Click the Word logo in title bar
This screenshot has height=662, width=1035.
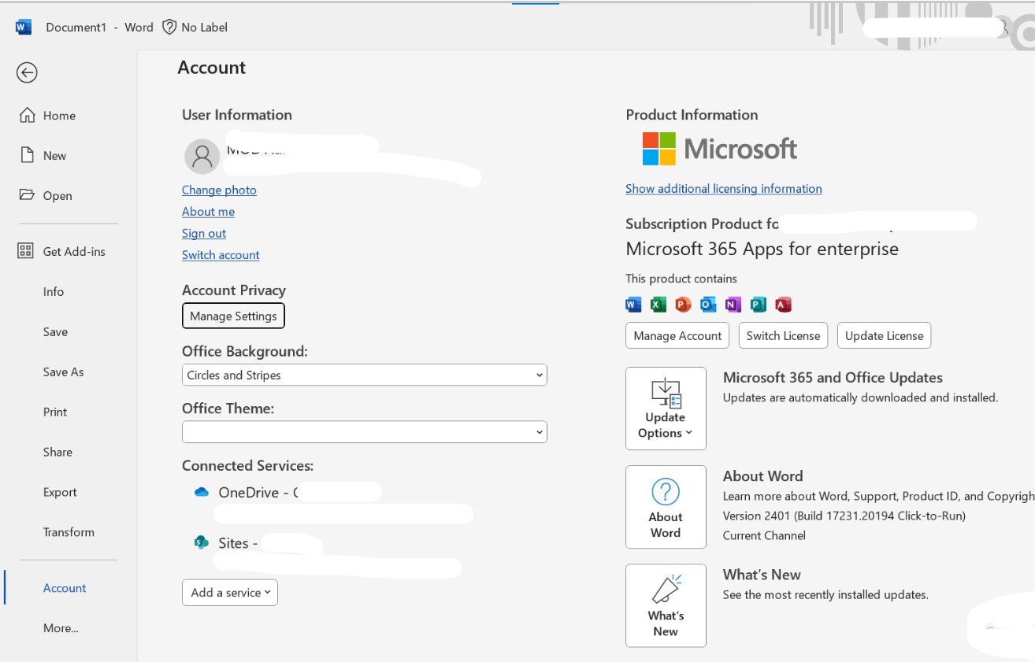pyautogui.click(x=24, y=28)
